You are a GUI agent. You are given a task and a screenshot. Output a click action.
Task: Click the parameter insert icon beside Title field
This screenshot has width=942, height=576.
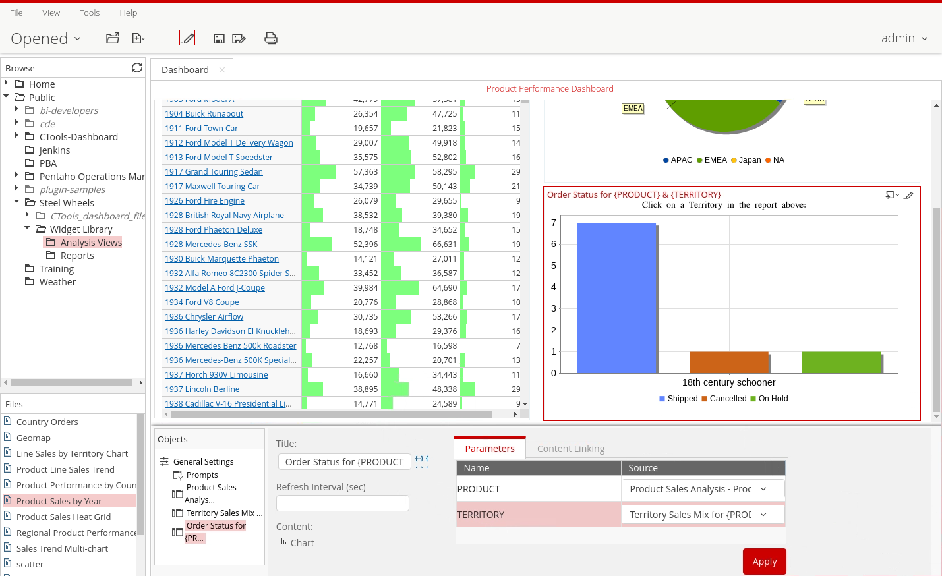tap(422, 461)
